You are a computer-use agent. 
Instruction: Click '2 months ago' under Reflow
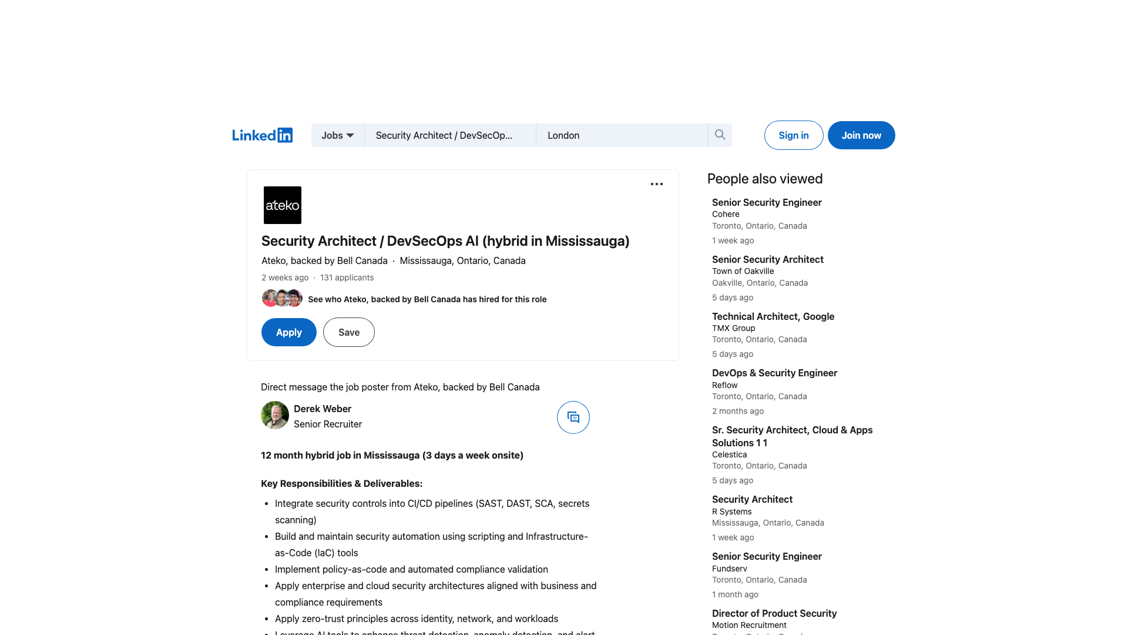click(738, 411)
